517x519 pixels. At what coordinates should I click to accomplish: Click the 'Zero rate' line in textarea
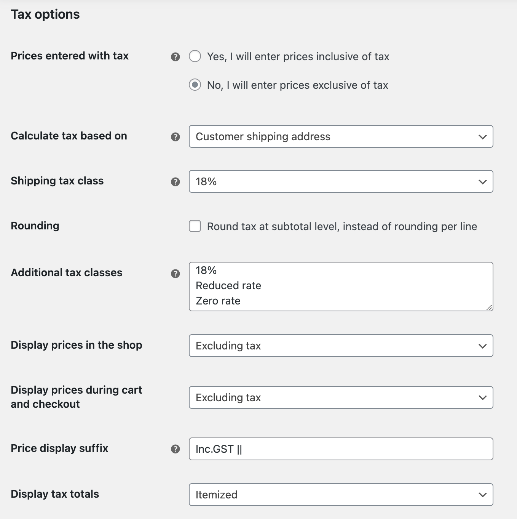(218, 301)
